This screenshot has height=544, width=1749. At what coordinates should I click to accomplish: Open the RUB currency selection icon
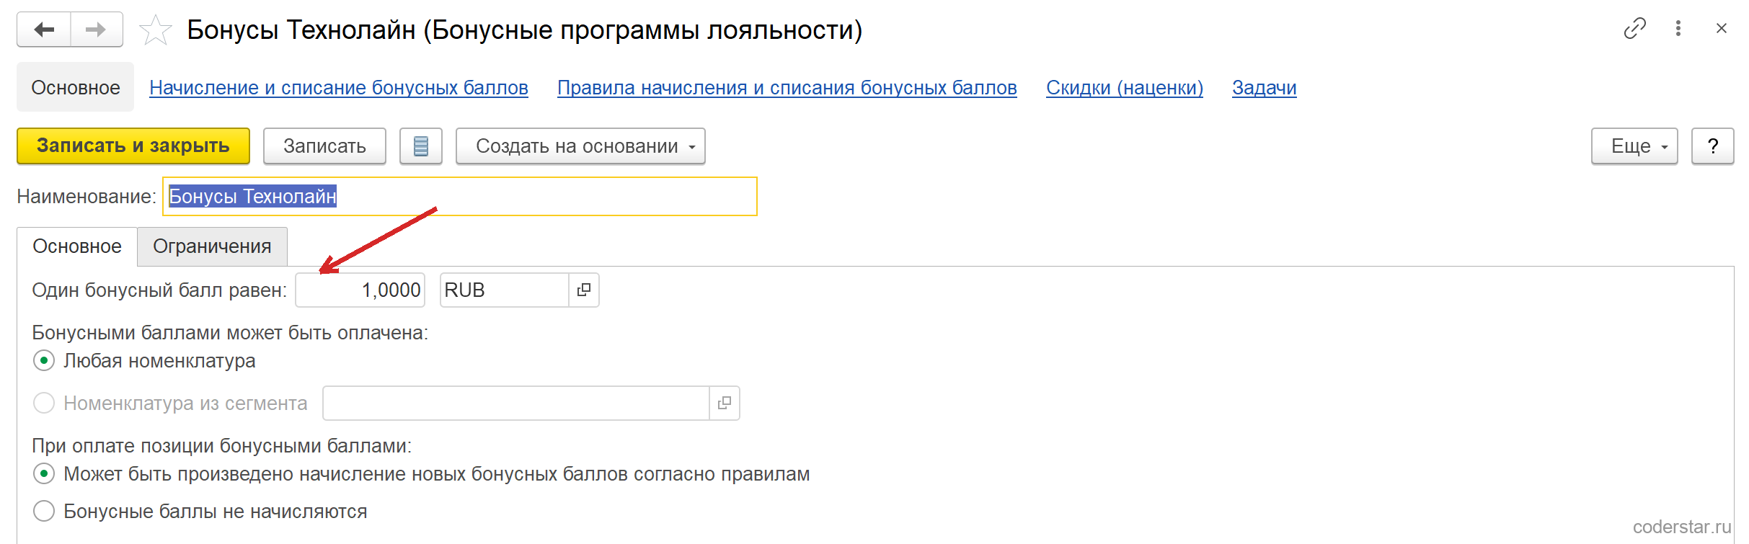pos(584,290)
